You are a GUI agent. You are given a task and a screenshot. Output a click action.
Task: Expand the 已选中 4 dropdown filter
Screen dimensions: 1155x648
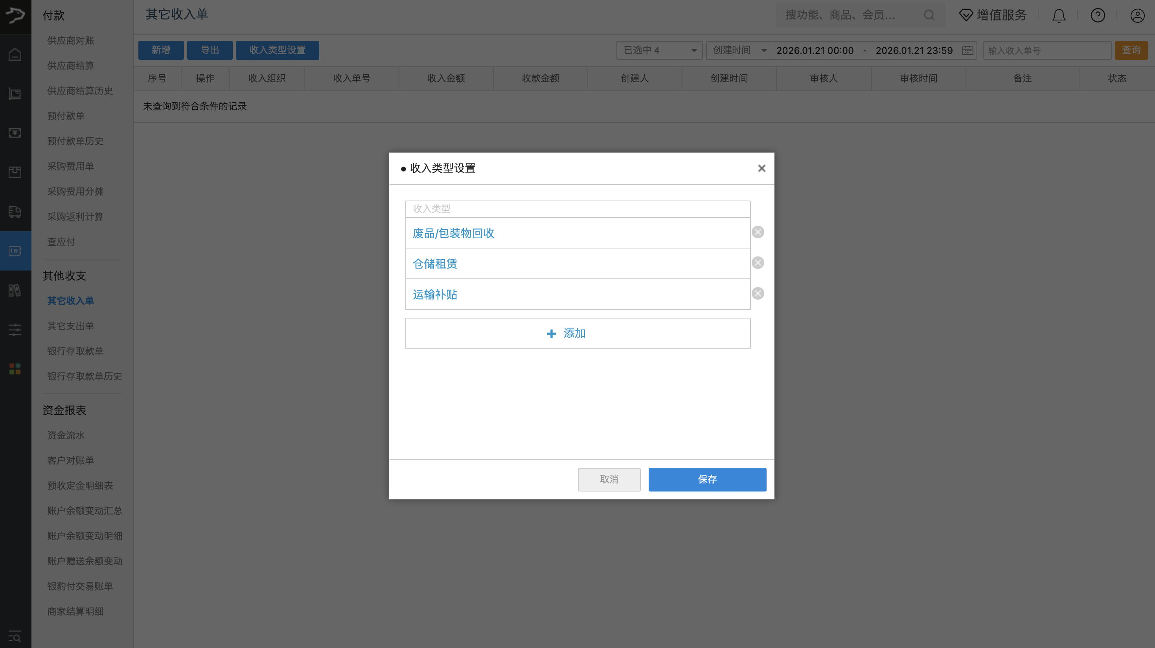click(x=658, y=50)
